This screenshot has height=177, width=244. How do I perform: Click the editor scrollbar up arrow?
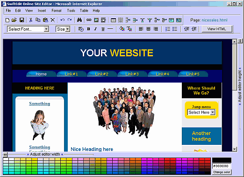tap(235, 41)
